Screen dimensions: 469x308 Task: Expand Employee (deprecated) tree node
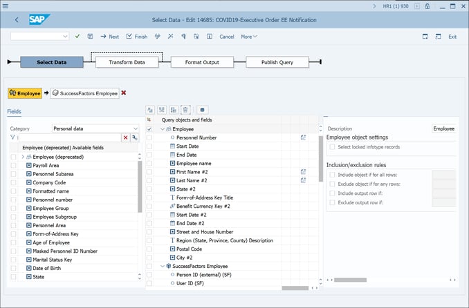23,157
